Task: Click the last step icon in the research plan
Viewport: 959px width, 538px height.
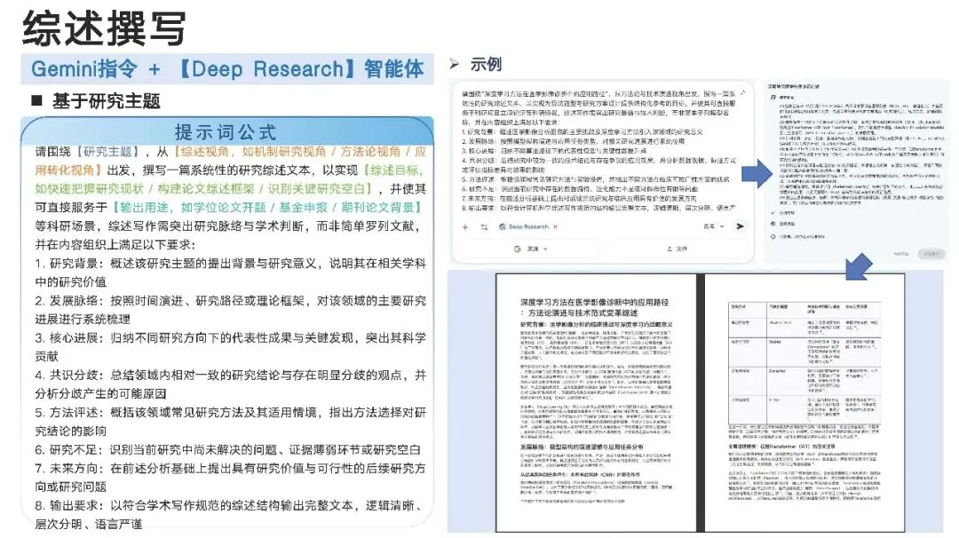Action: pos(773,237)
